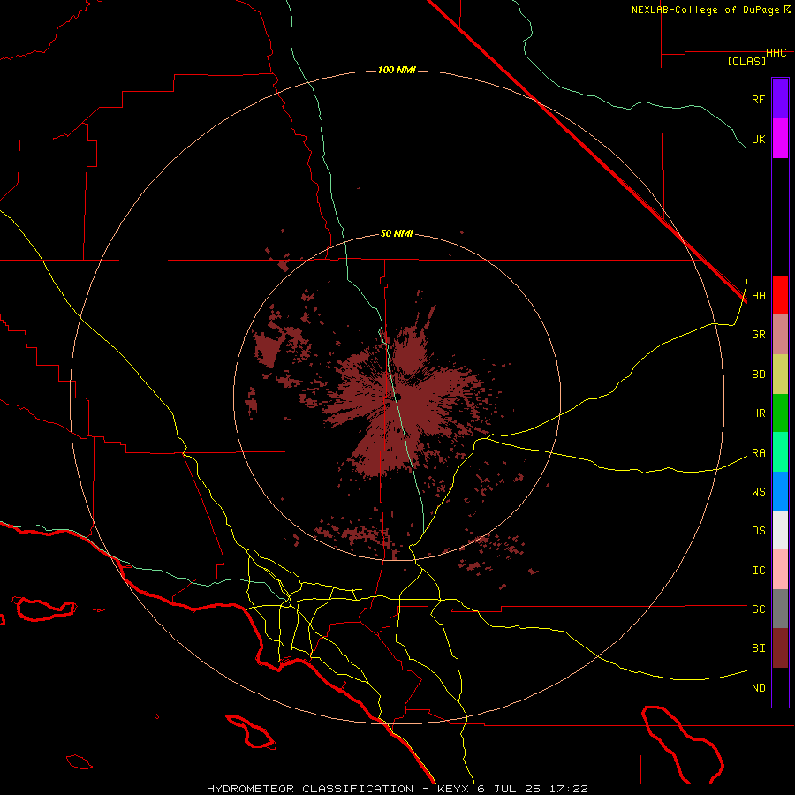
Task: Click the DS legend label
Action: (x=758, y=531)
